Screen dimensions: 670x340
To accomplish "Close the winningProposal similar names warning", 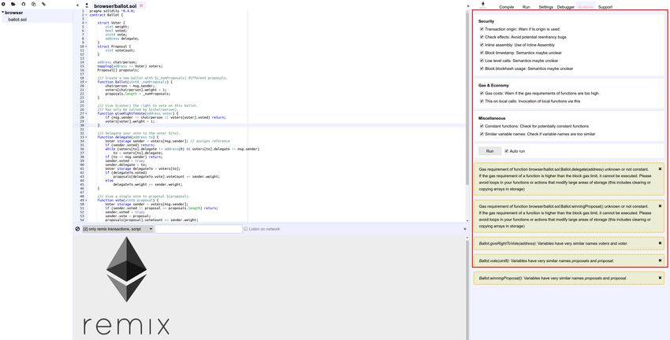I will click(660, 278).
